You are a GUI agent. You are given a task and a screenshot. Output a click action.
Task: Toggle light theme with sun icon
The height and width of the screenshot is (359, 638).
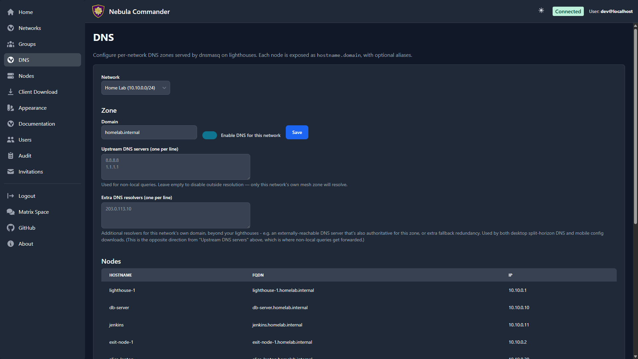pyautogui.click(x=541, y=11)
